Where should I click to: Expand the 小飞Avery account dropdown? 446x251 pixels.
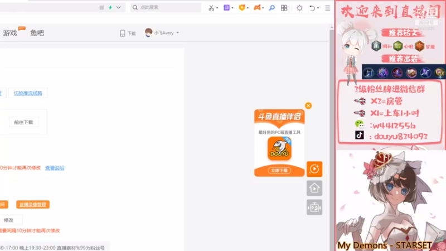(177, 33)
